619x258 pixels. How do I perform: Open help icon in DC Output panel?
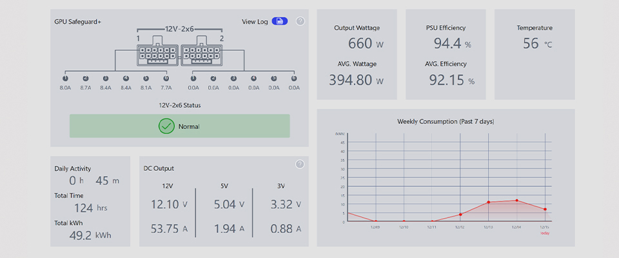(x=300, y=164)
